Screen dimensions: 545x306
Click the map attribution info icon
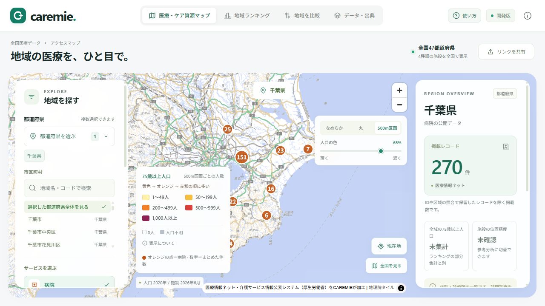coord(401,288)
